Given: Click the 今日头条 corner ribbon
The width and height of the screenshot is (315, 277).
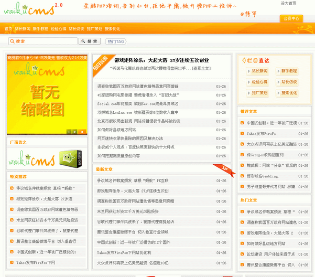Looking at the screenshot, I should 101,65.
